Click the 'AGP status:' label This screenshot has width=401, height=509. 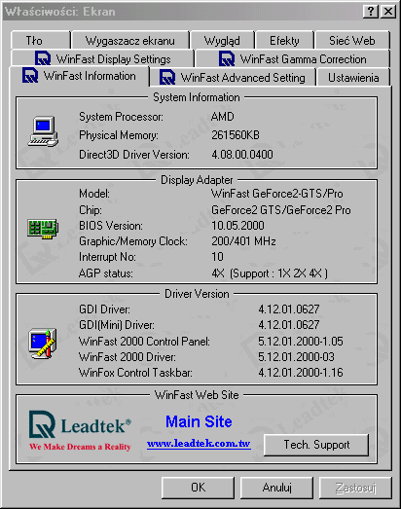pyautogui.click(x=106, y=273)
